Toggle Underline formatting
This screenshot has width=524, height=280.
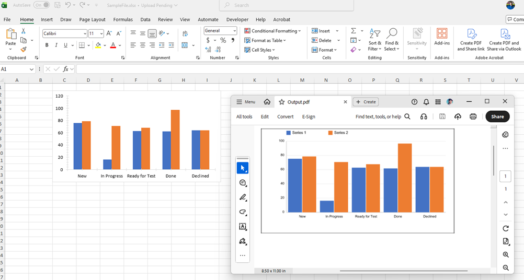(65, 45)
